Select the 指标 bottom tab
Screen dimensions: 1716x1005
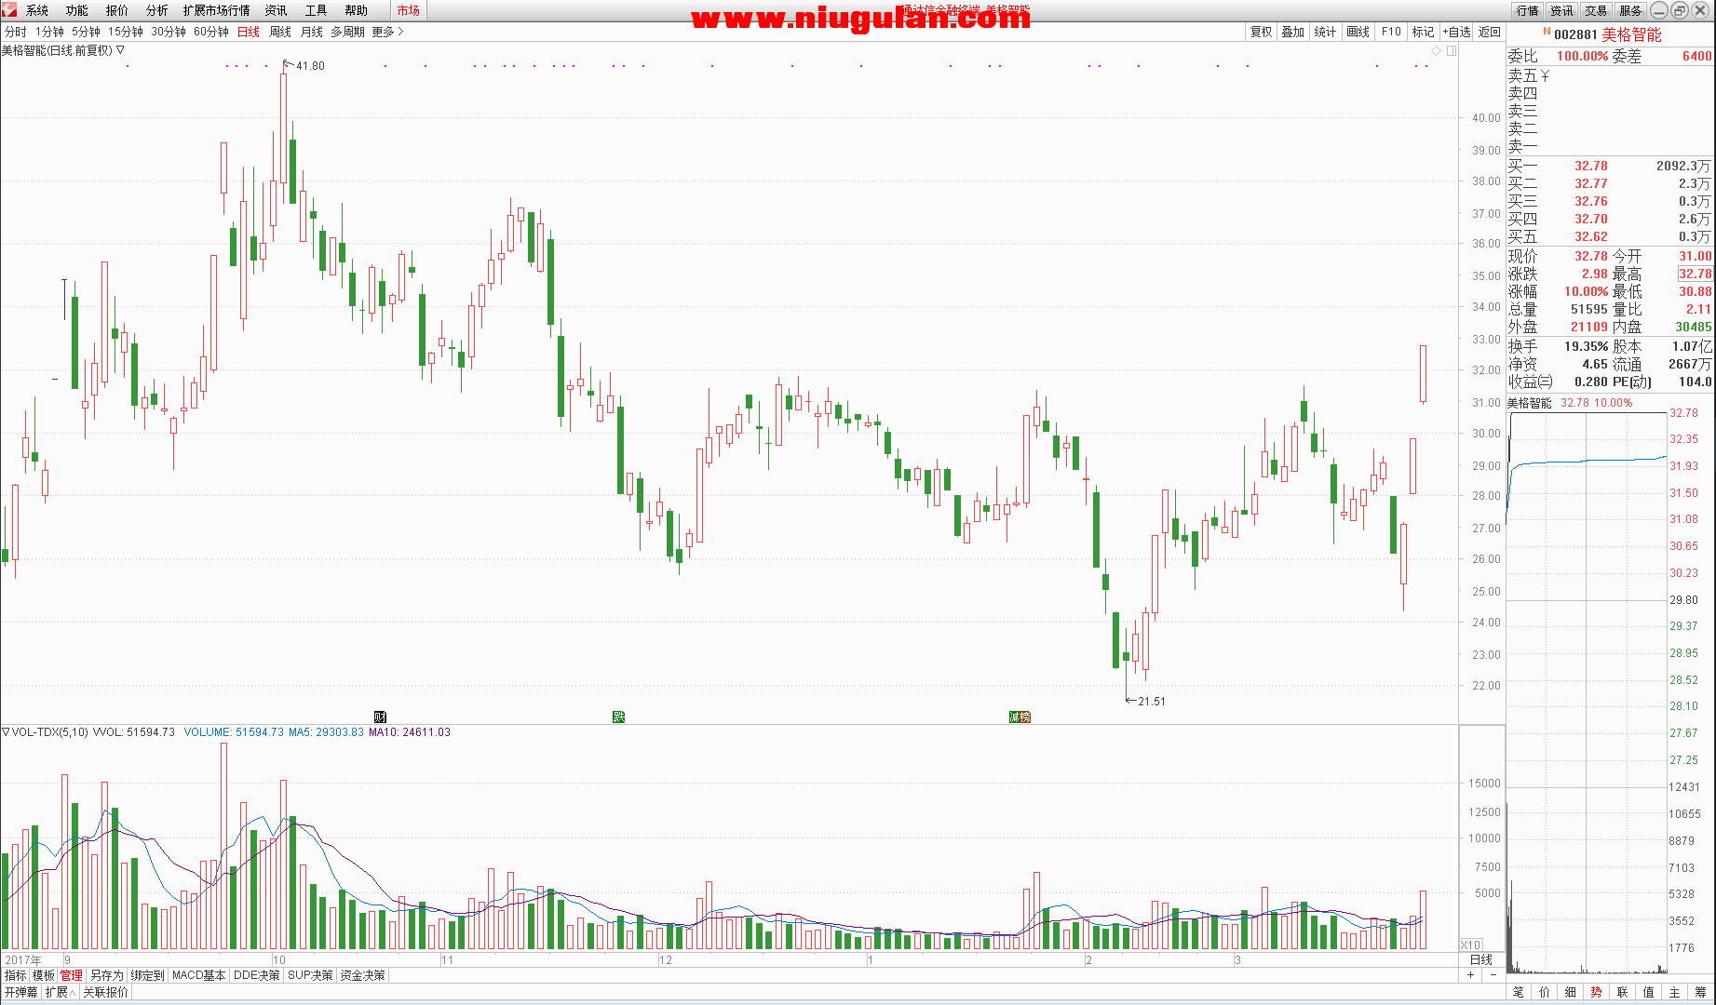point(16,976)
